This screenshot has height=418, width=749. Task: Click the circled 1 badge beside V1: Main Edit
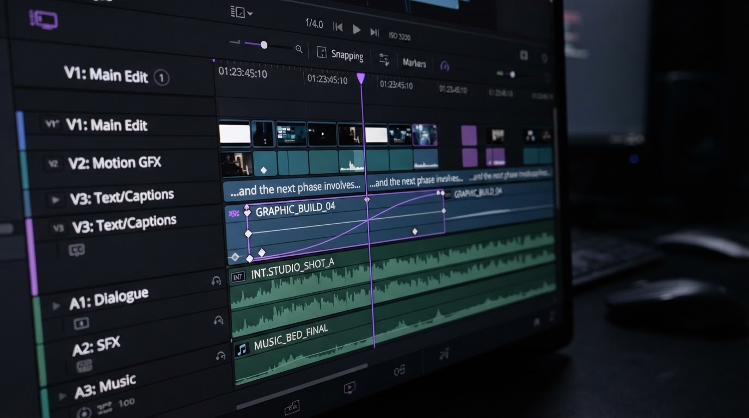coord(161,78)
